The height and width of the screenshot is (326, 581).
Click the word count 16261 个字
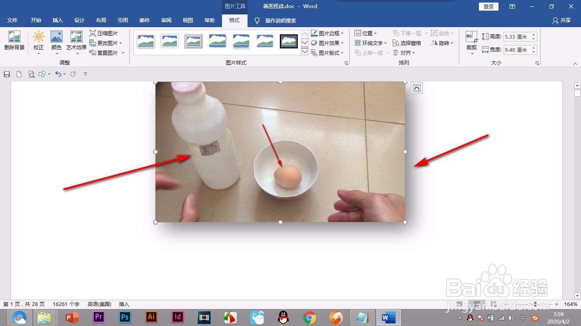[66, 304]
